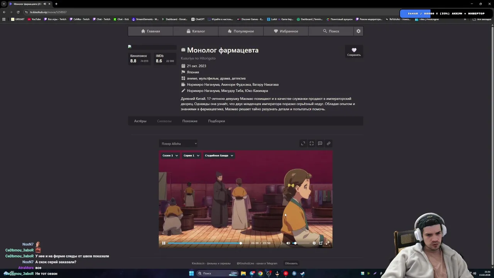Copy link icon above the player
The height and width of the screenshot is (278, 494).
pos(328,143)
